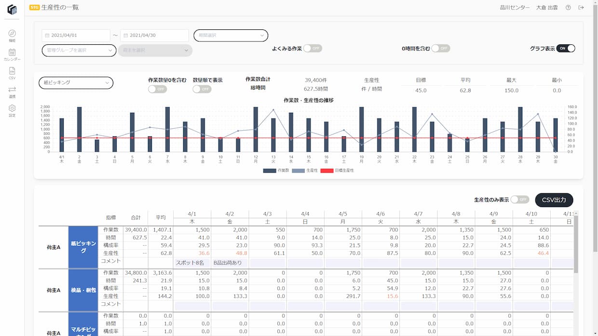Image resolution: width=598 pixels, height=336 pixels.
Task: Open the CSV sidebar icon
Action: 12,71
